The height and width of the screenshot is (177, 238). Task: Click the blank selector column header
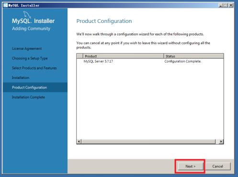point(80,56)
